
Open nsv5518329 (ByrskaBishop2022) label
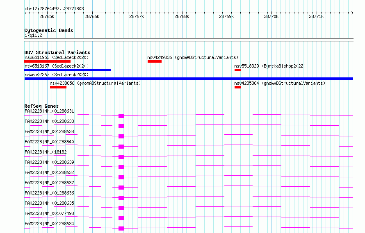[270, 66]
